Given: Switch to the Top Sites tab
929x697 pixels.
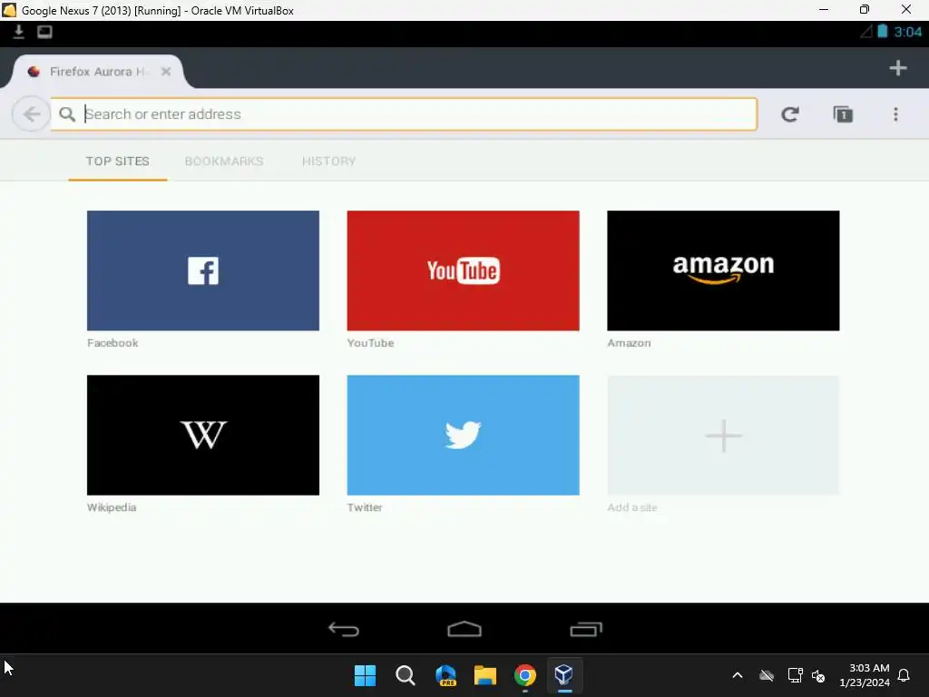Looking at the screenshot, I should point(117,162).
